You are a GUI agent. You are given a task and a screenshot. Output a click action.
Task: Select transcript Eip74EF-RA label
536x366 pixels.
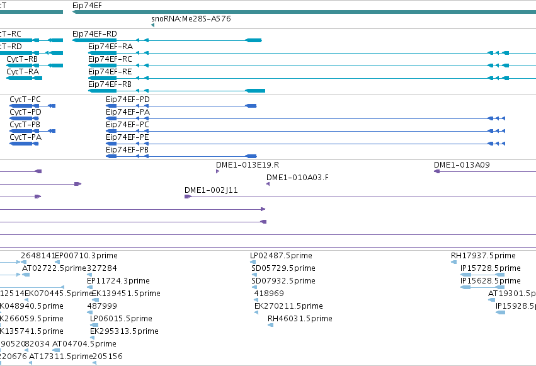pyautogui.click(x=110, y=47)
